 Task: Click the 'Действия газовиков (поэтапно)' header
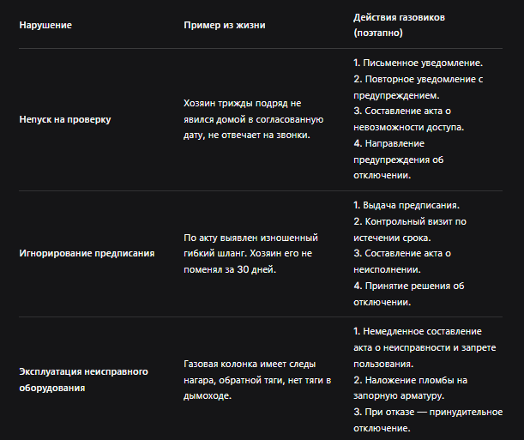click(399, 25)
